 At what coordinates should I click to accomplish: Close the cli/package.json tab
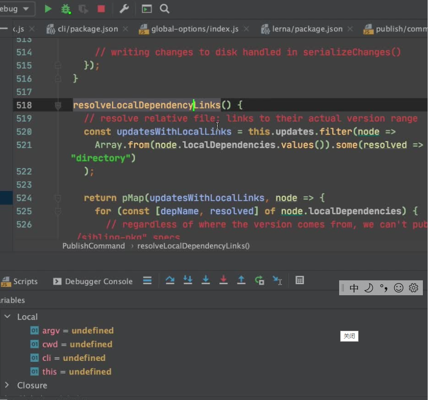coord(125,29)
